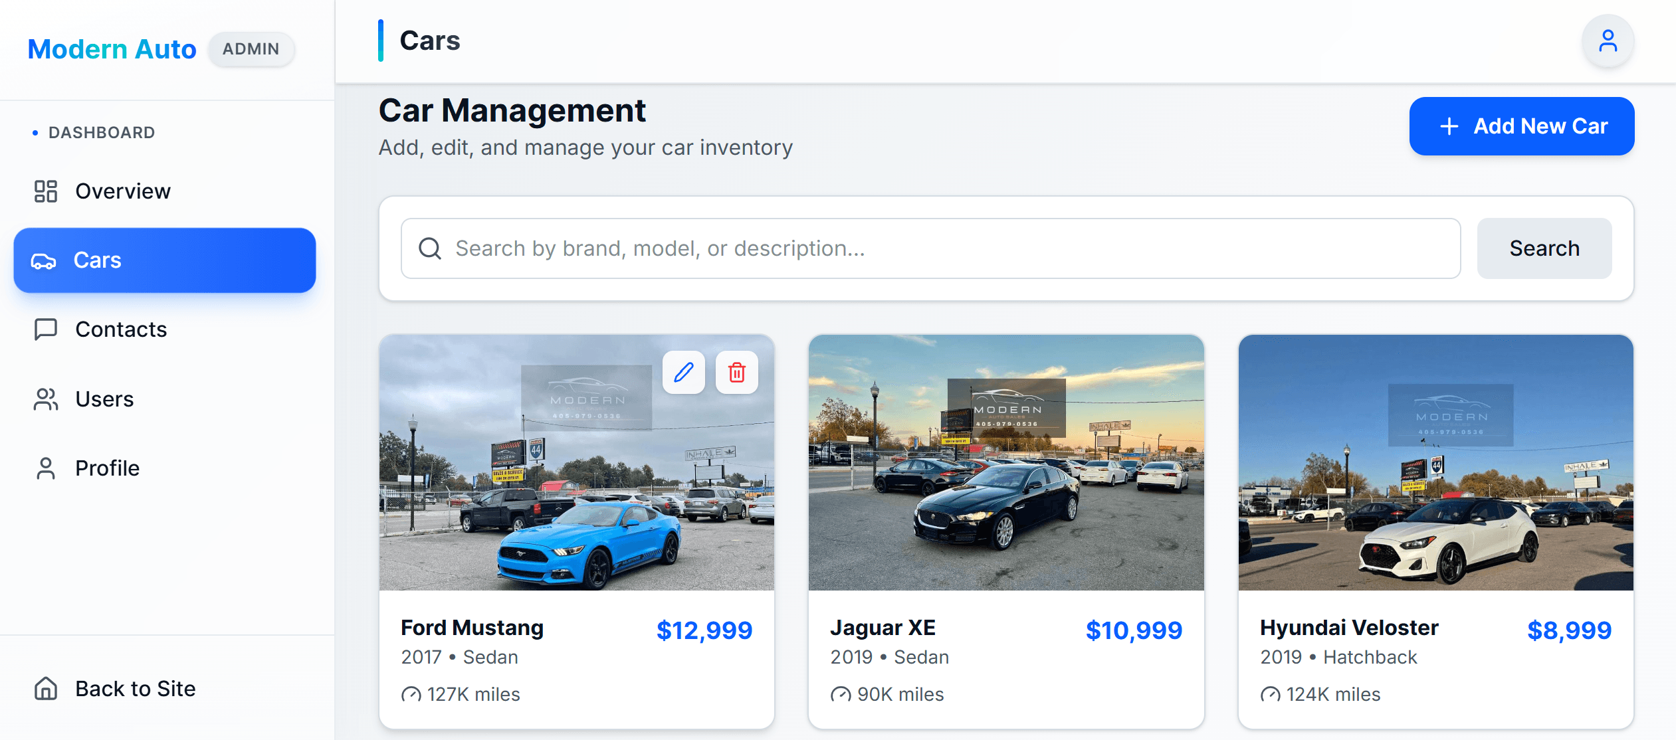Click the house icon beside Back to Site
The width and height of the screenshot is (1676, 740).
click(46, 689)
